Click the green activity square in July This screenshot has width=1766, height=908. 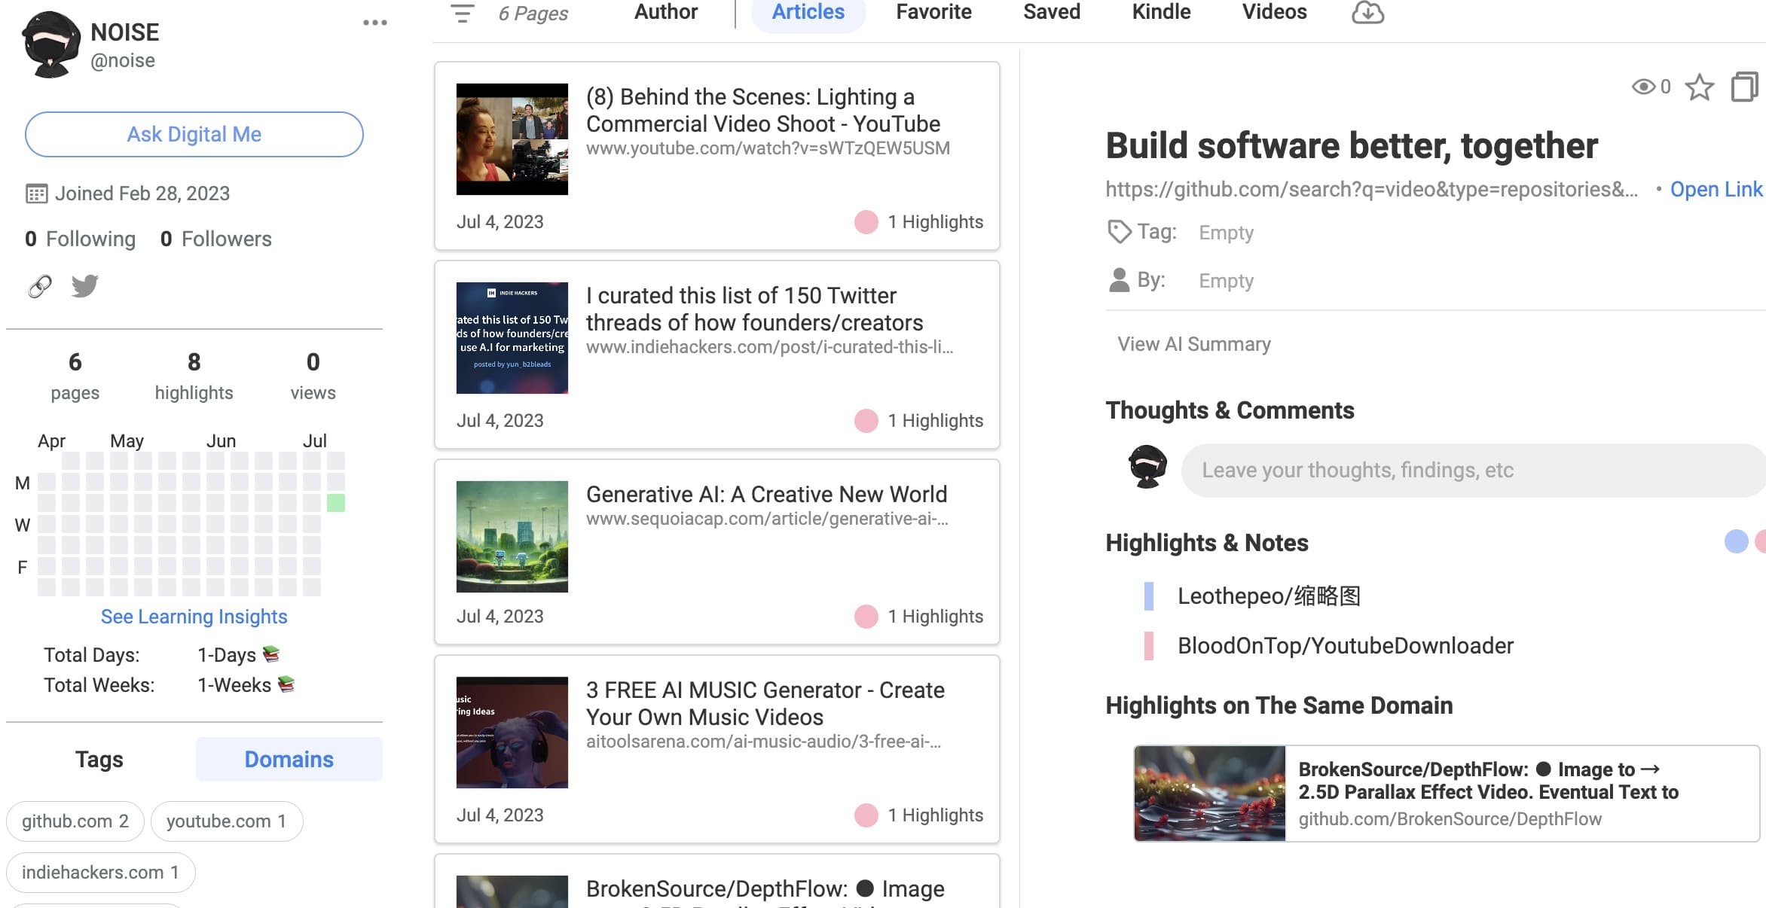(x=336, y=502)
